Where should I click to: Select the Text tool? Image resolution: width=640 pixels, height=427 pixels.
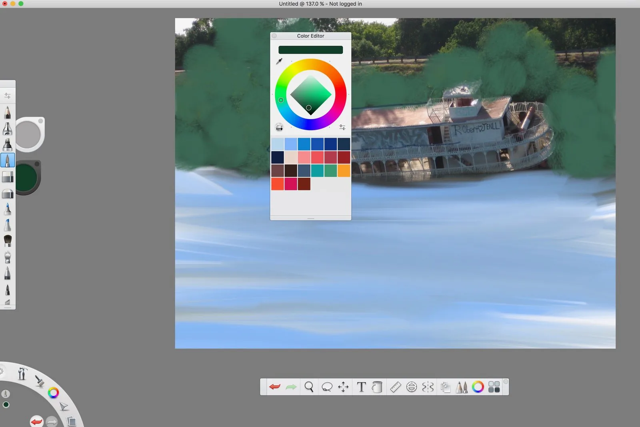tap(361, 387)
